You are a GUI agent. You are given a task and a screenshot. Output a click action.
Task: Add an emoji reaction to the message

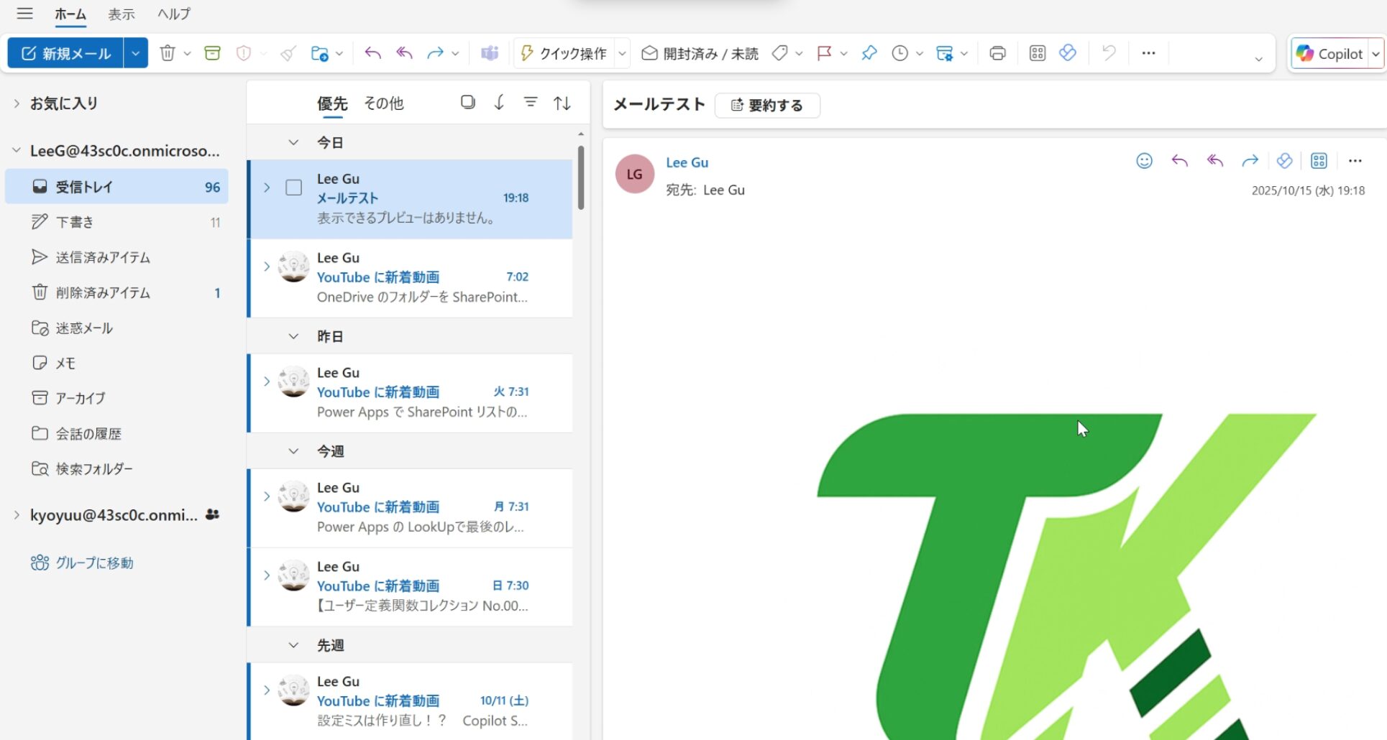[x=1144, y=161]
